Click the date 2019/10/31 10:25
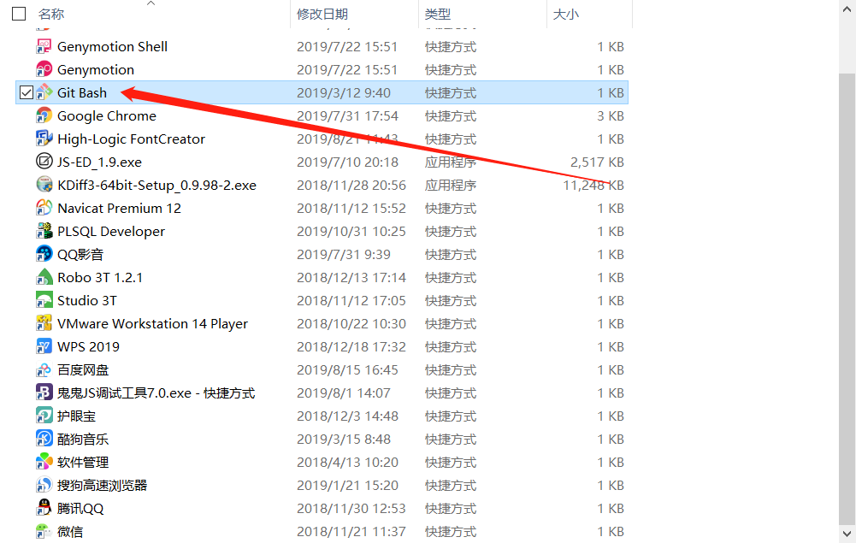This screenshot has width=856, height=543. [351, 232]
